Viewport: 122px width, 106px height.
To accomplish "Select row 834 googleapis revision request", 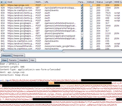I will pos(61,23).
